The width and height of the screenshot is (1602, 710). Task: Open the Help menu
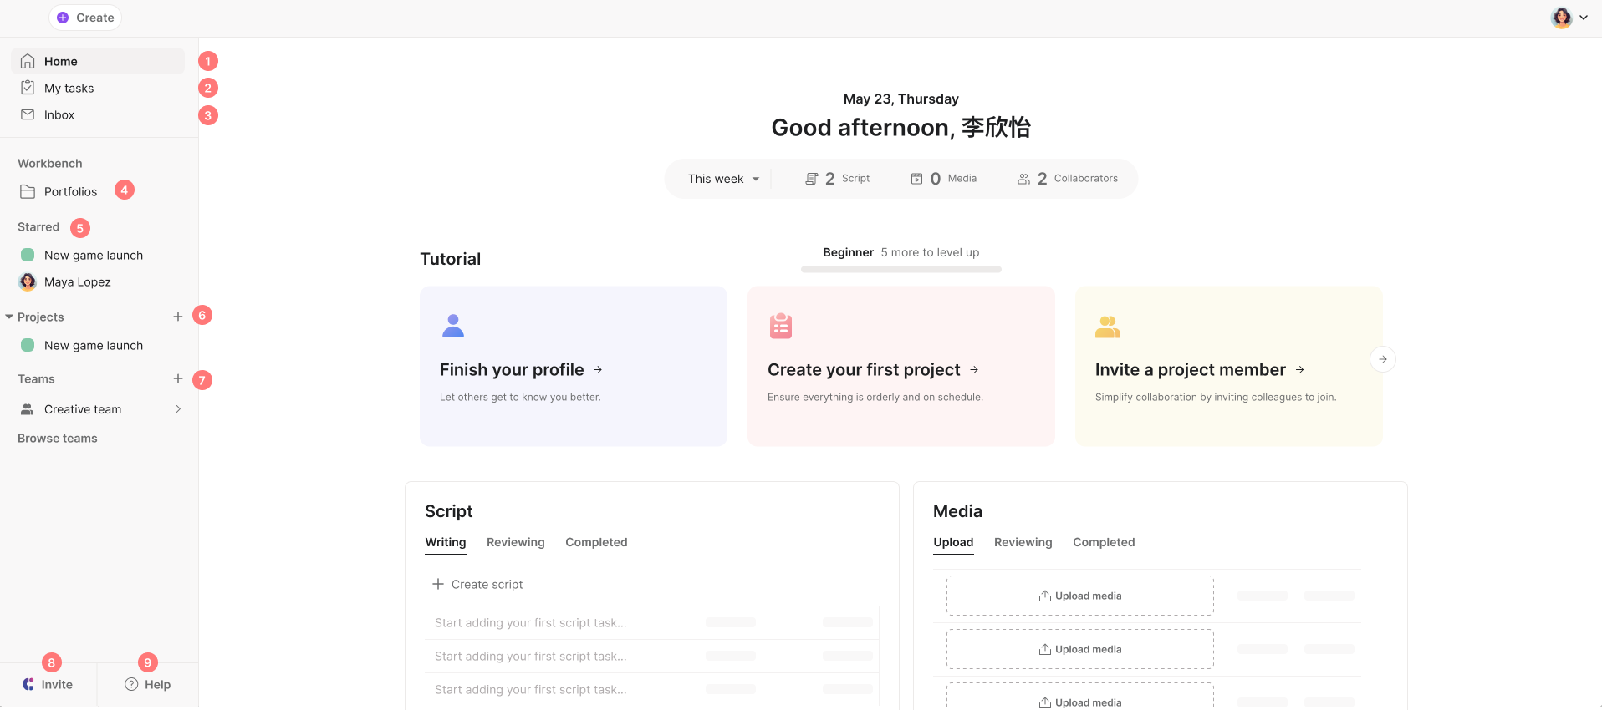(x=148, y=685)
